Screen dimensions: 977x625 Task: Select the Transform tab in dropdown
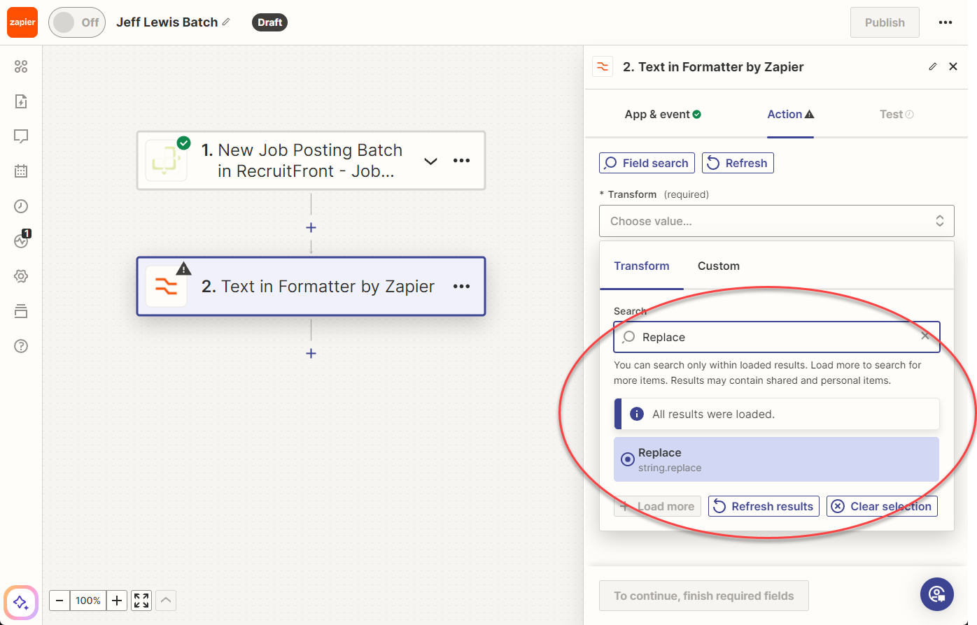tap(642, 266)
